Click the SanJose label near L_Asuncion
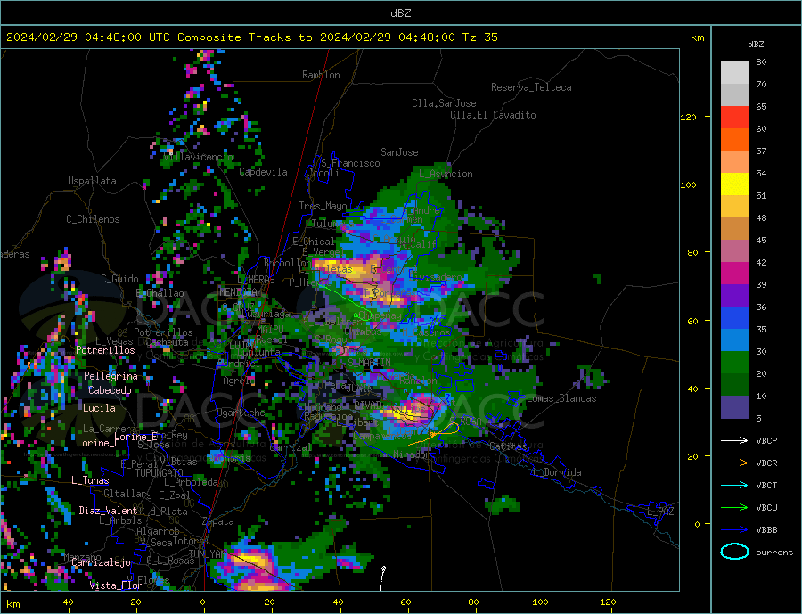This screenshot has height=614, width=802. [x=399, y=152]
